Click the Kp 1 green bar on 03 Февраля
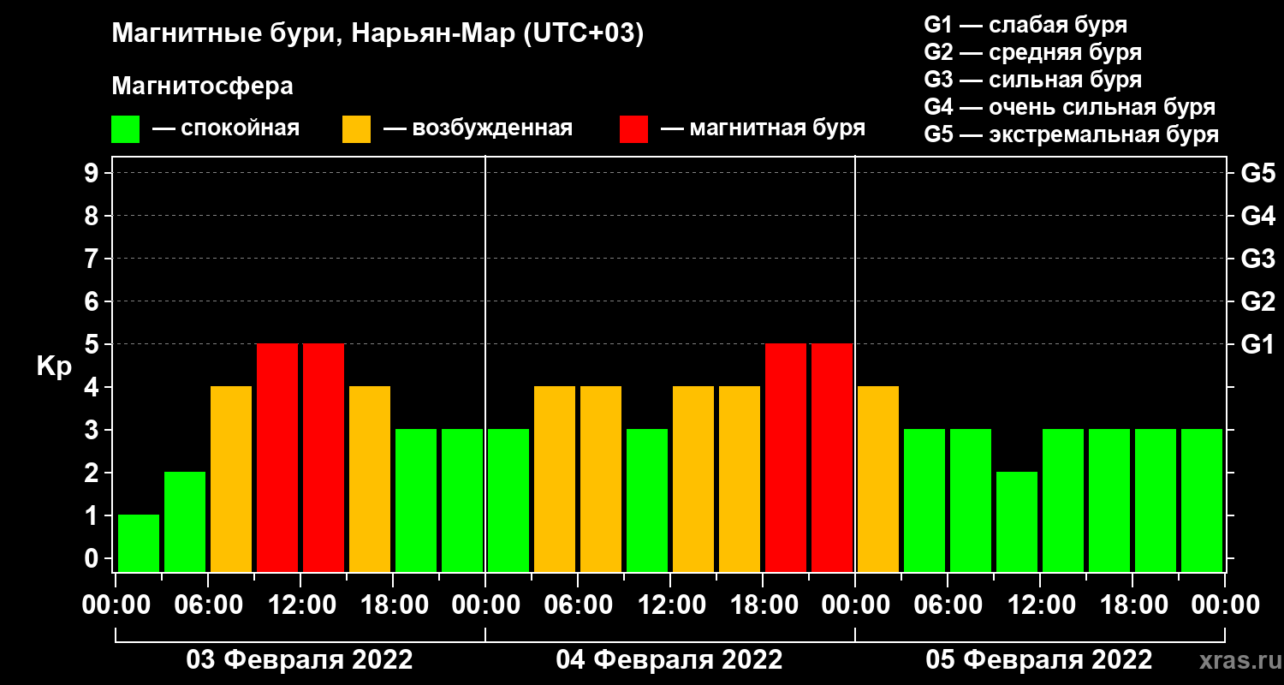 pyautogui.click(x=139, y=543)
